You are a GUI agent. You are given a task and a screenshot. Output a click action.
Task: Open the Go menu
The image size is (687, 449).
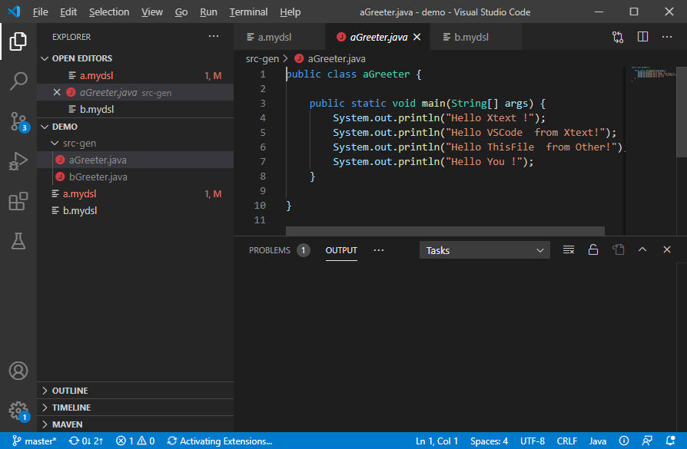181,12
